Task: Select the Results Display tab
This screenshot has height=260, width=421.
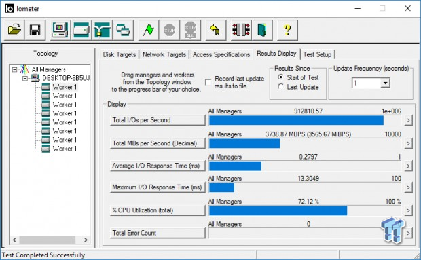Action: tap(276, 54)
